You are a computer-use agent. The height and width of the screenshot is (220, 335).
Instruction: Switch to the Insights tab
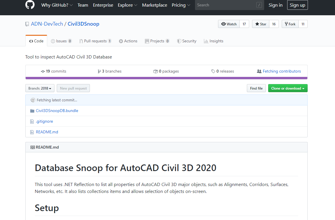[x=213, y=41]
